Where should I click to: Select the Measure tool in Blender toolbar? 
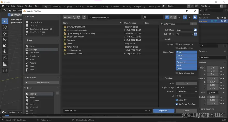coord(5,64)
